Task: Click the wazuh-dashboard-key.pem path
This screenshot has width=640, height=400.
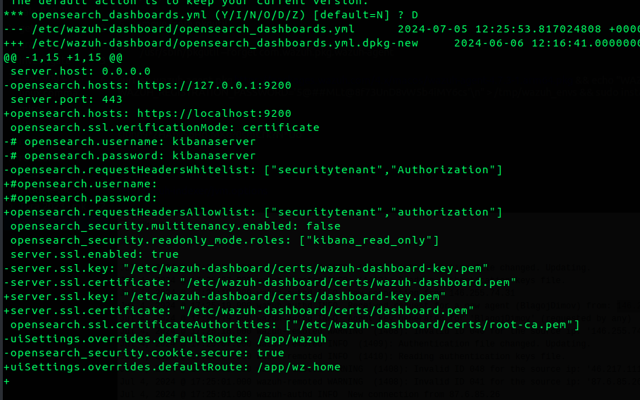Action: [306, 268]
